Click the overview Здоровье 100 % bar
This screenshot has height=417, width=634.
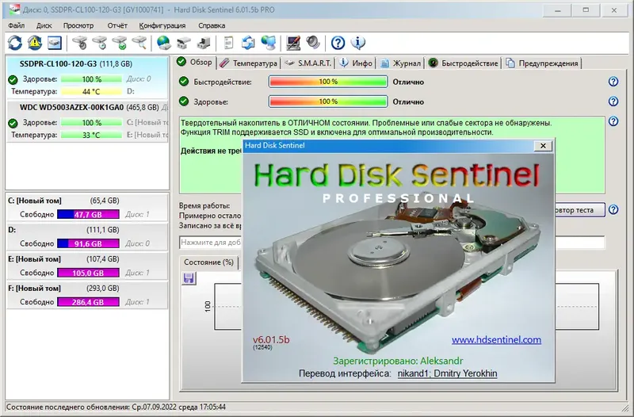click(x=328, y=101)
